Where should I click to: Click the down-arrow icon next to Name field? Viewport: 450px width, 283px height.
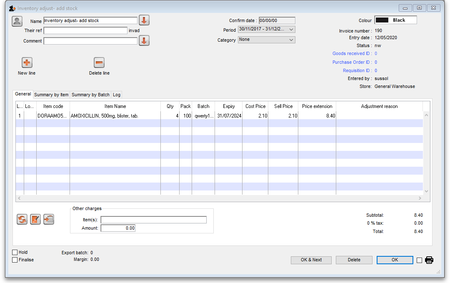(x=144, y=20)
